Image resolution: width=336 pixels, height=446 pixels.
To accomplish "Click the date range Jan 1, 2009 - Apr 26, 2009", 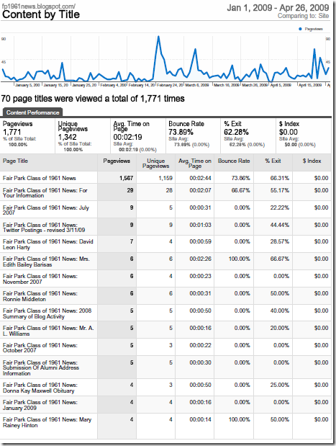I will (278, 8).
